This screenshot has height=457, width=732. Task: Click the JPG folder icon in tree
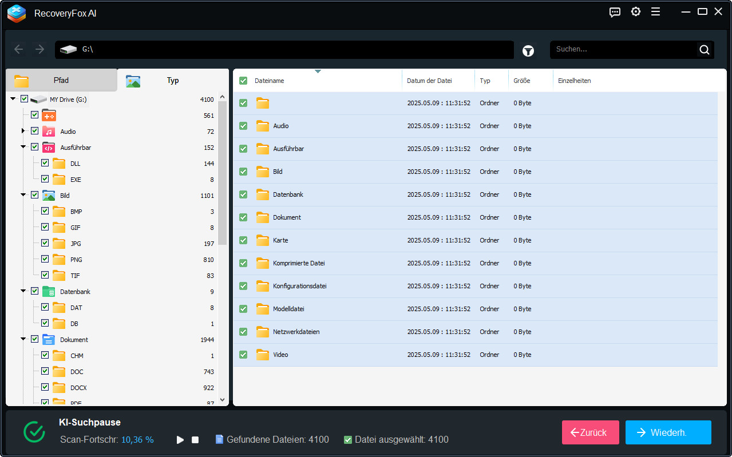point(59,244)
